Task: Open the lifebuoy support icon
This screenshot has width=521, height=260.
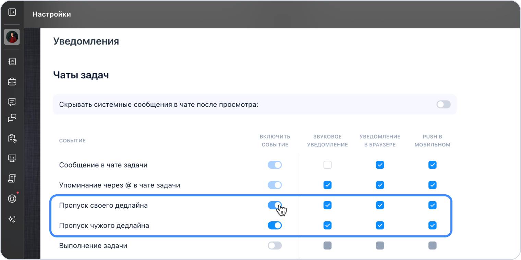Action: 12,198
